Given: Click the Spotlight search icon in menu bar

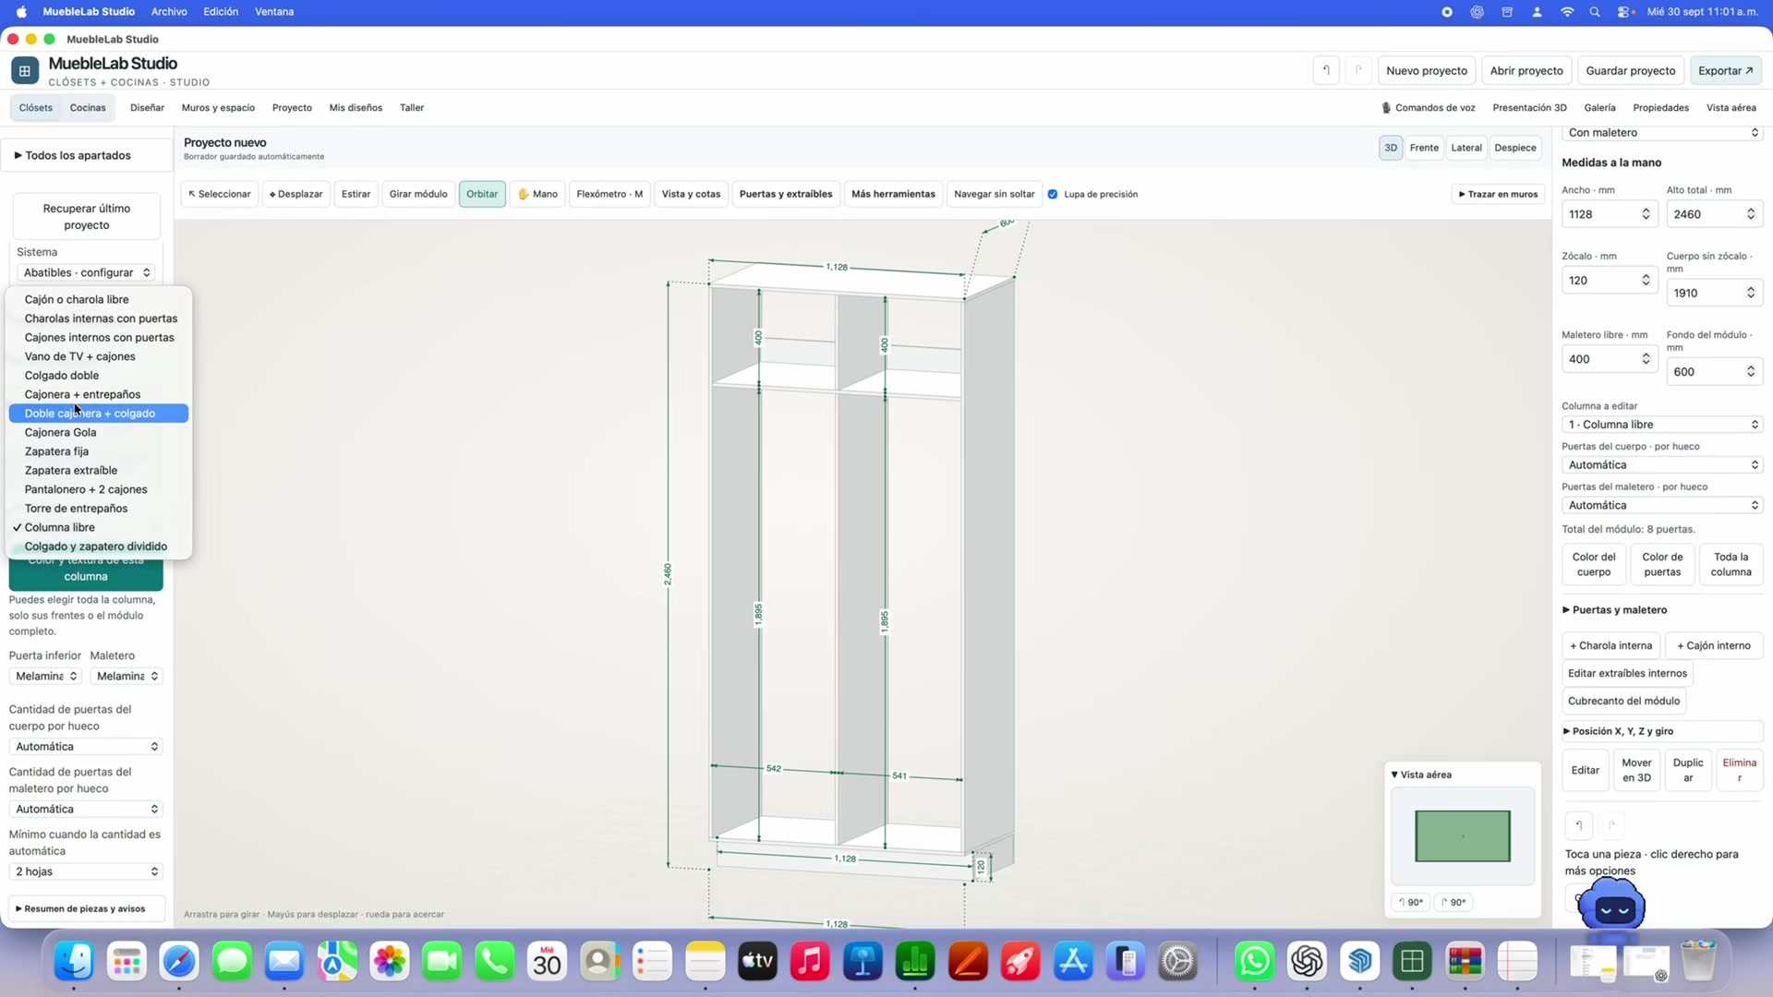Looking at the screenshot, I should click(1595, 12).
